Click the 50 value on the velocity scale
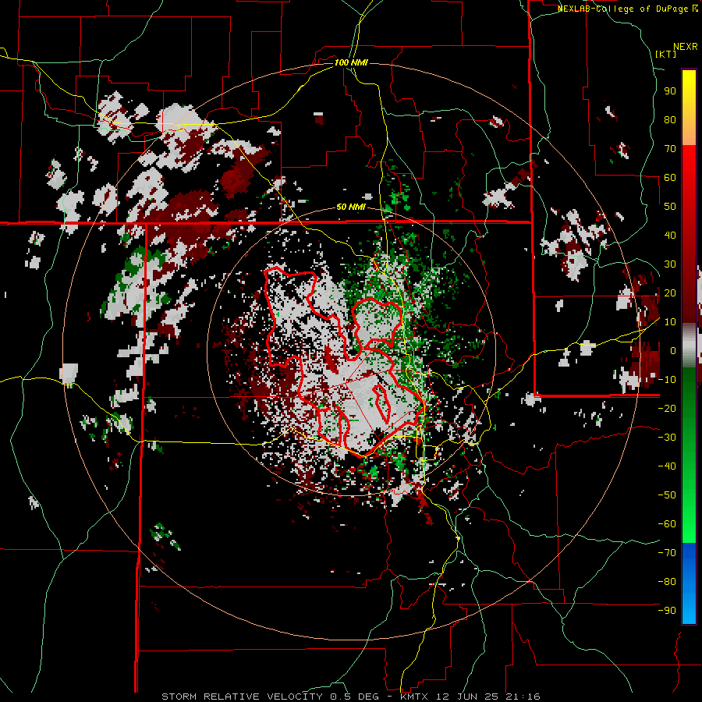The width and height of the screenshot is (702, 702). [670, 207]
